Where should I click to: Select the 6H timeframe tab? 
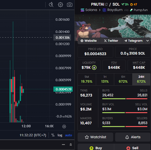(x=123, y=79)
